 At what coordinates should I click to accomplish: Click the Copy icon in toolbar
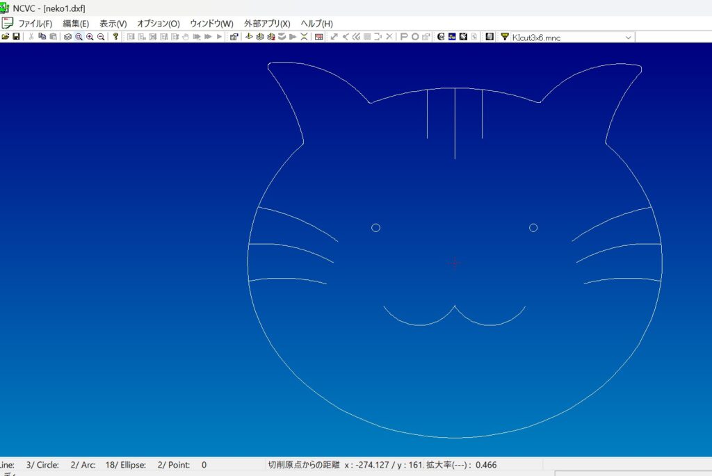coord(42,37)
